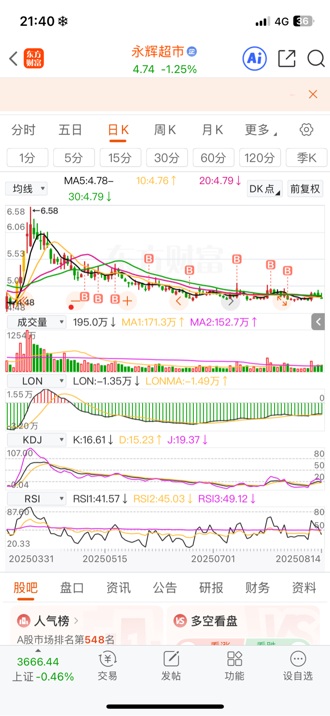This screenshot has width=330, height=716.
Task: Shift chart left with left arrow
Action: tap(179, 301)
